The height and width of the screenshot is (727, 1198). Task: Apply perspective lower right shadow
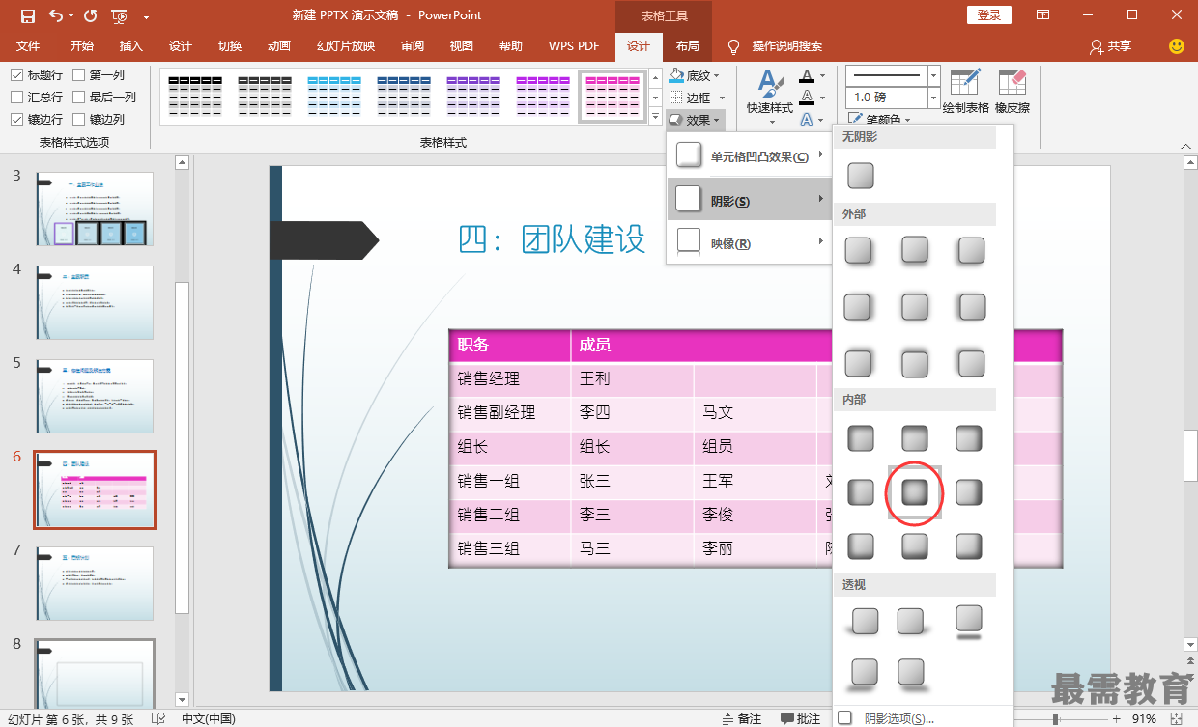(911, 673)
